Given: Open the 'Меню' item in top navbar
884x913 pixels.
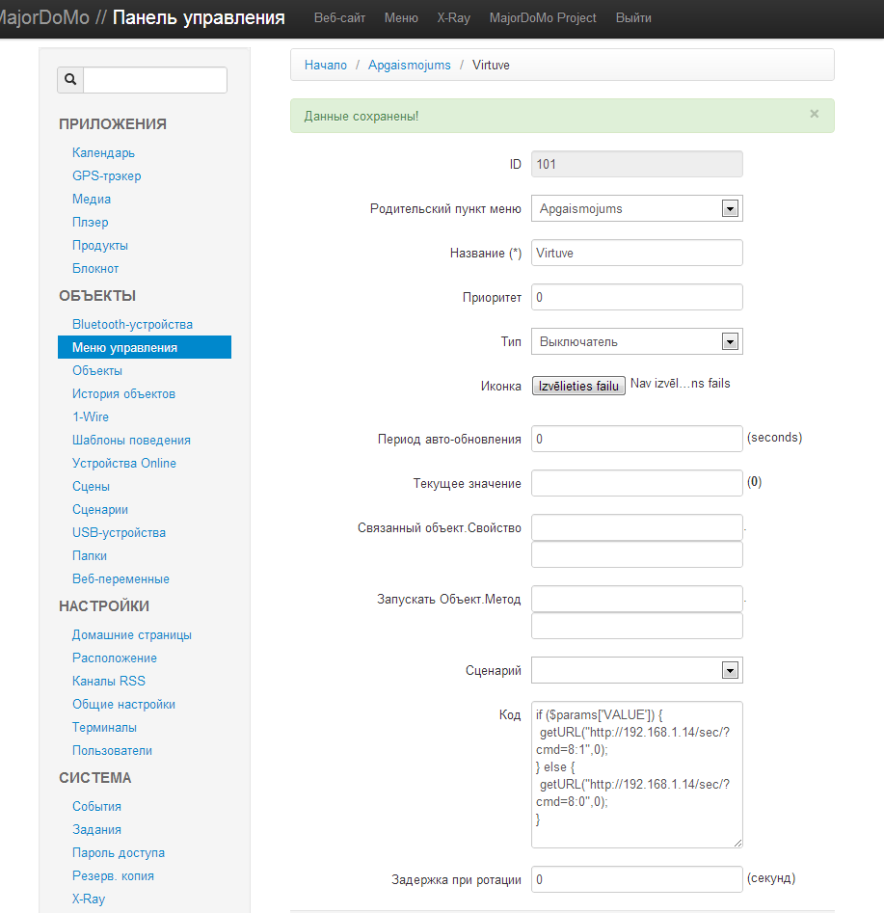Looking at the screenshot, I should [401, 18].
